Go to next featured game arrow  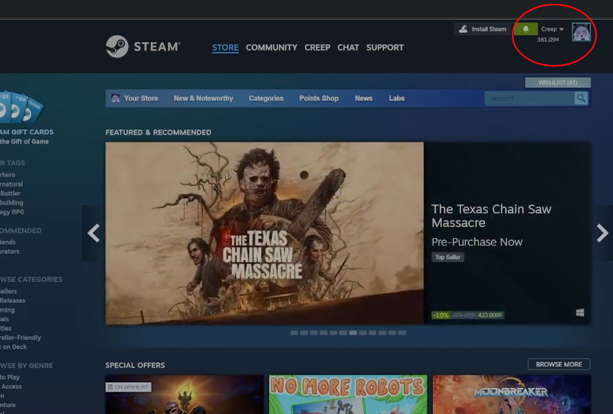(x=602, y=233)
